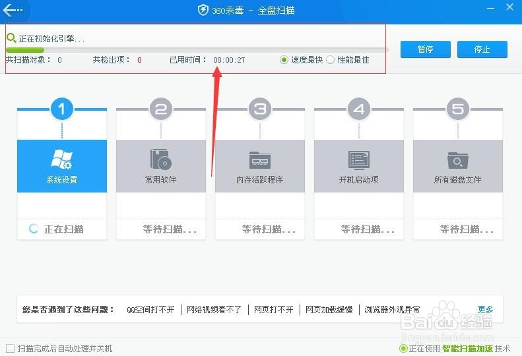Viewport: 522px width, 356px height.
Task: Click the 所有磁盘文件 folder search icon
Action: 458,160
